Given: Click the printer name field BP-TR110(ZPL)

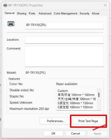Looking at the screenshot, I should (x=64, y=25).
